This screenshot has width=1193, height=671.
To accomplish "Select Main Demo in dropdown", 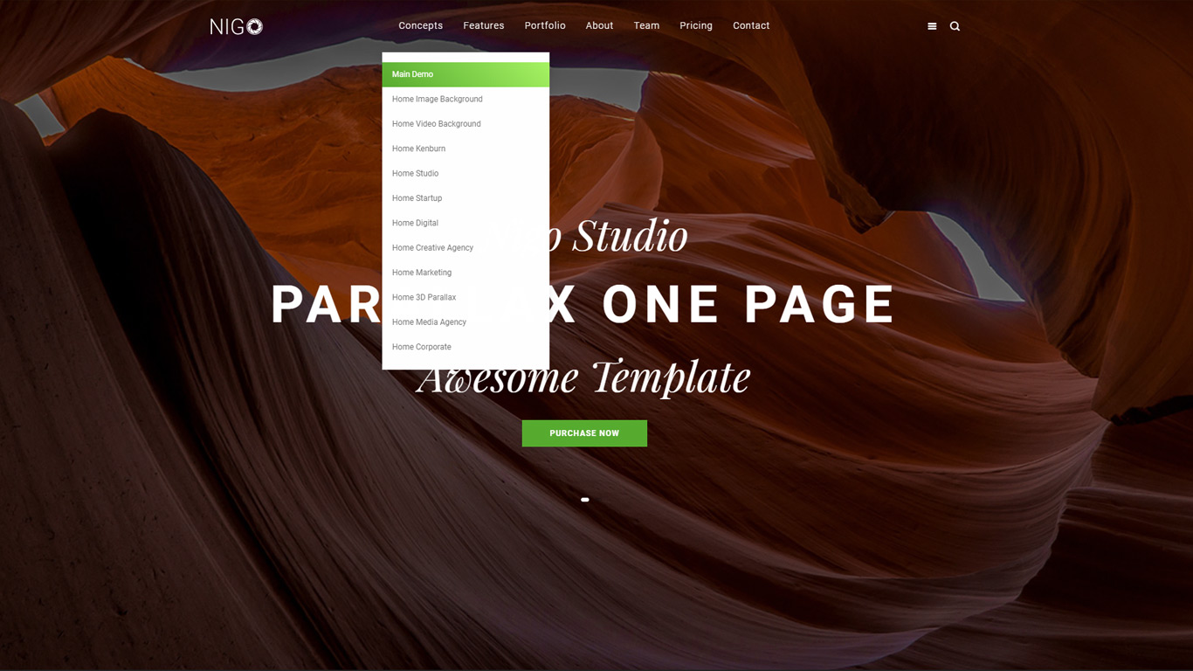I will pos(465,74).
